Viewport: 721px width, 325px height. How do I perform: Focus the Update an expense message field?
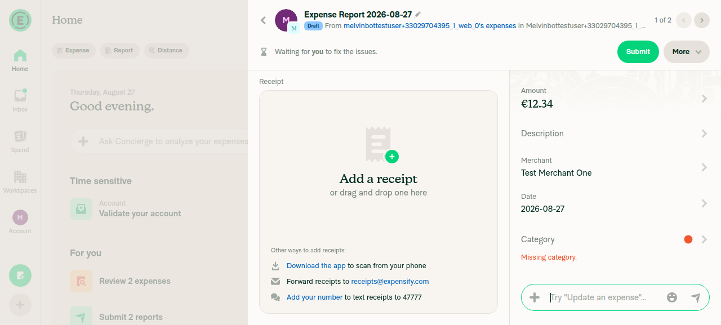point(604,297)
